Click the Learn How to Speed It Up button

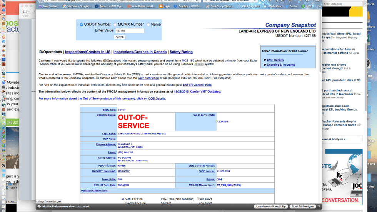(271, 207)
